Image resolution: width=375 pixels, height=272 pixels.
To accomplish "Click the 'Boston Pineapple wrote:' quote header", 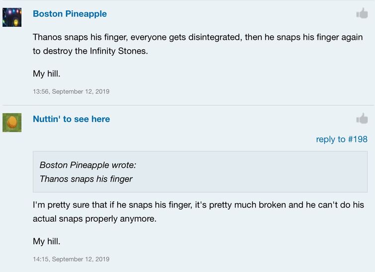I will [x=88, y=165].
